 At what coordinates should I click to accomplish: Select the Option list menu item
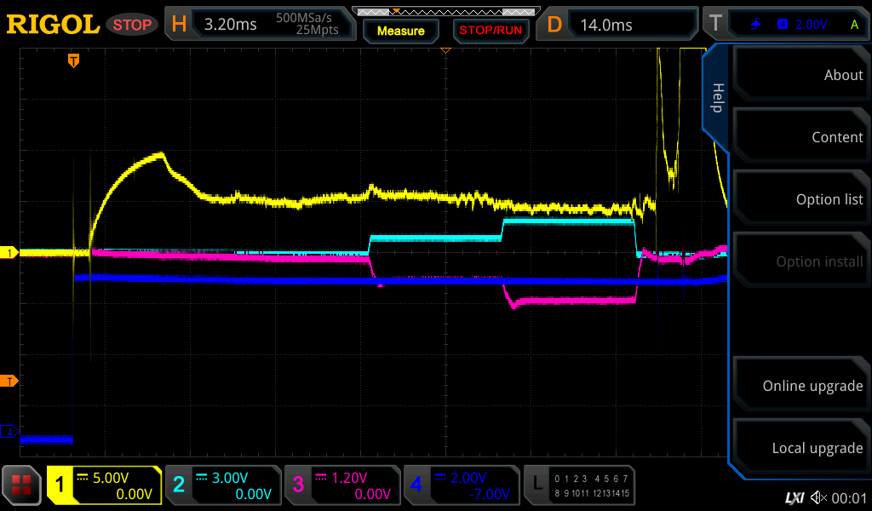click(x=801, y=199)
